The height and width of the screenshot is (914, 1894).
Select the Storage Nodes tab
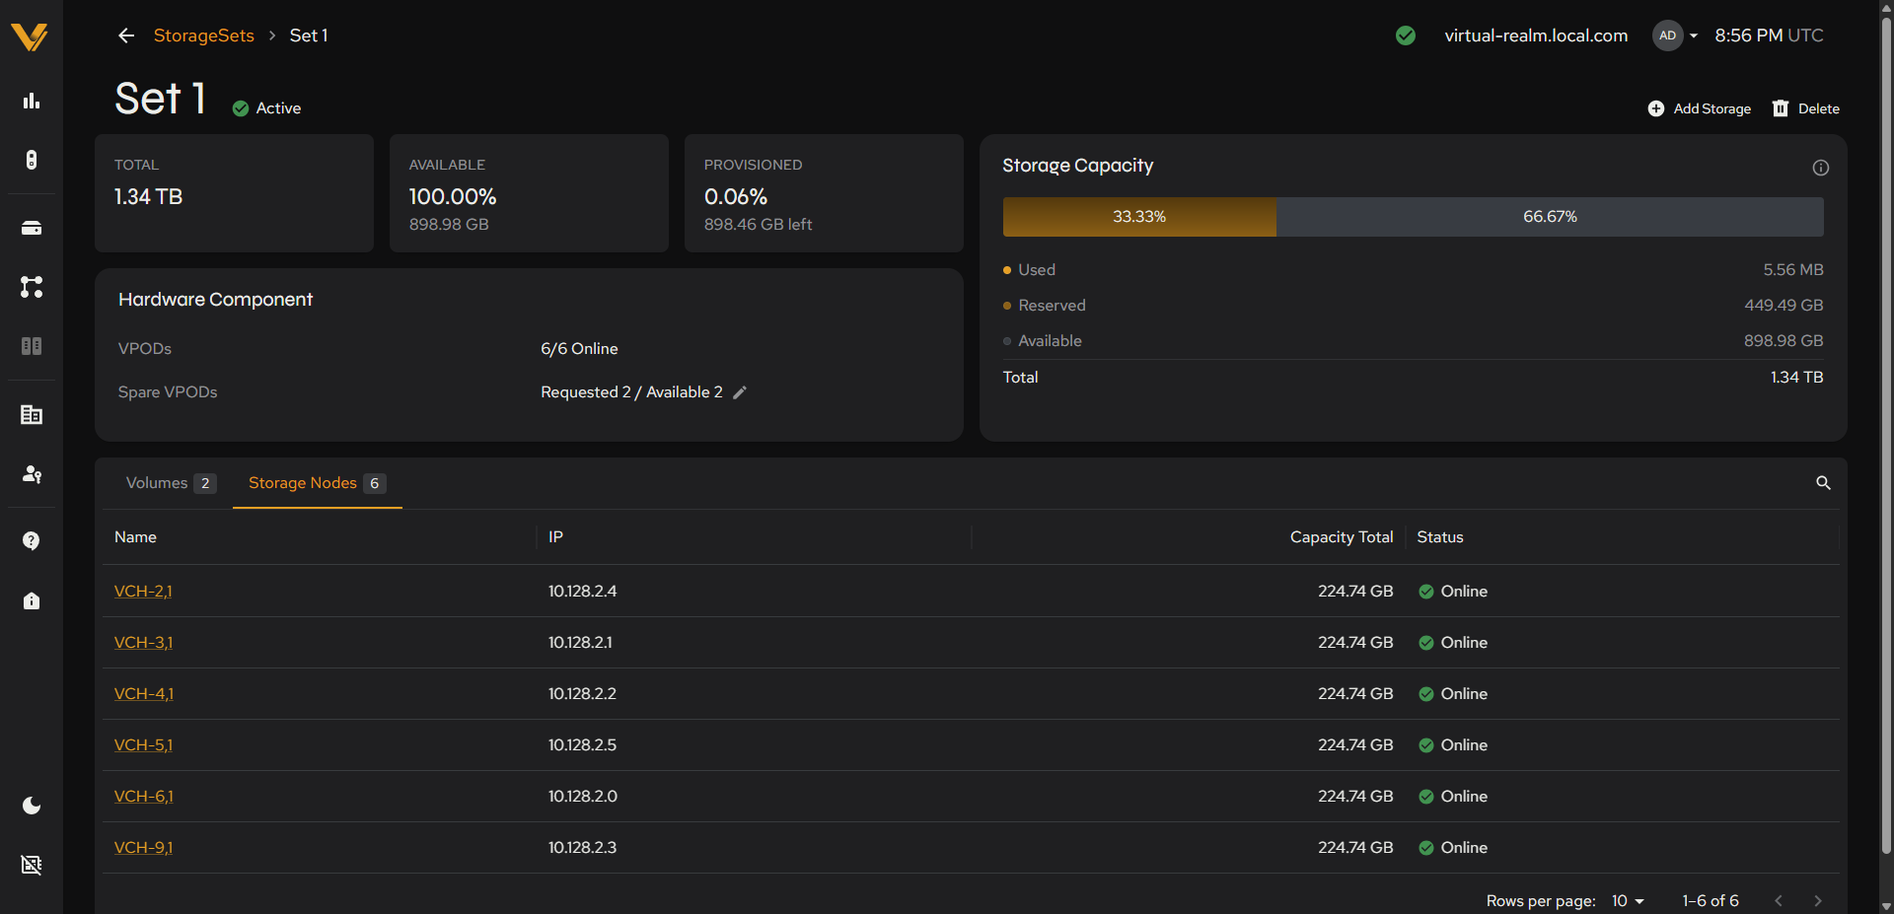[317, 483]
